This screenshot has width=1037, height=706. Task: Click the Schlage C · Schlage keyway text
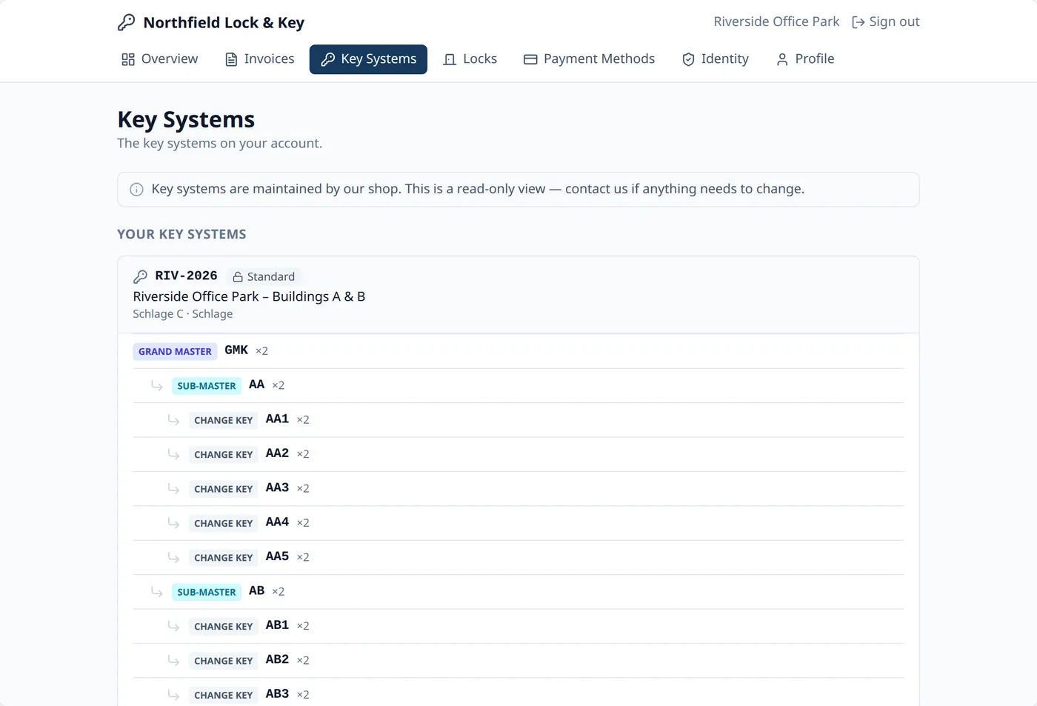tap(183, 314)
